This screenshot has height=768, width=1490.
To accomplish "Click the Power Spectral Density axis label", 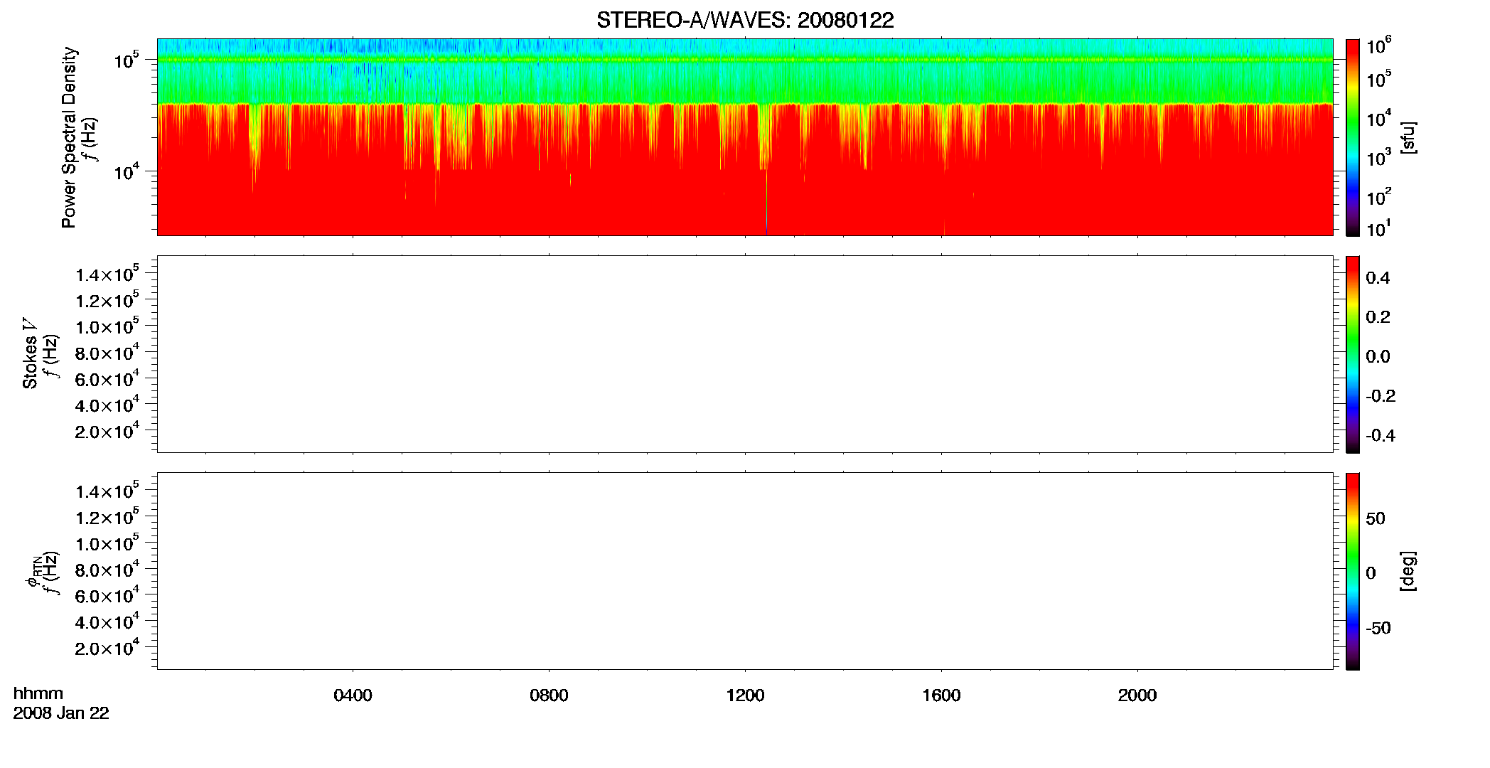I will click(69, 137).
